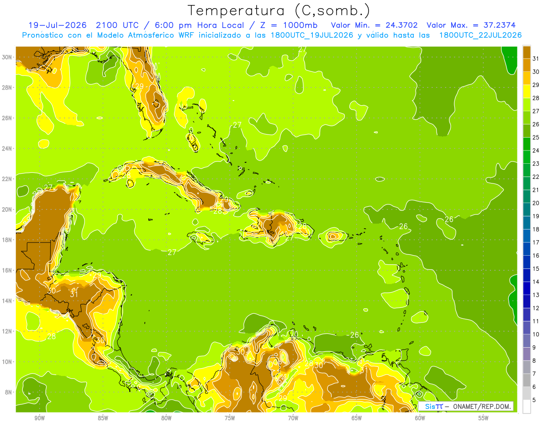Select the '24N' latitude label

coord(8,149)
